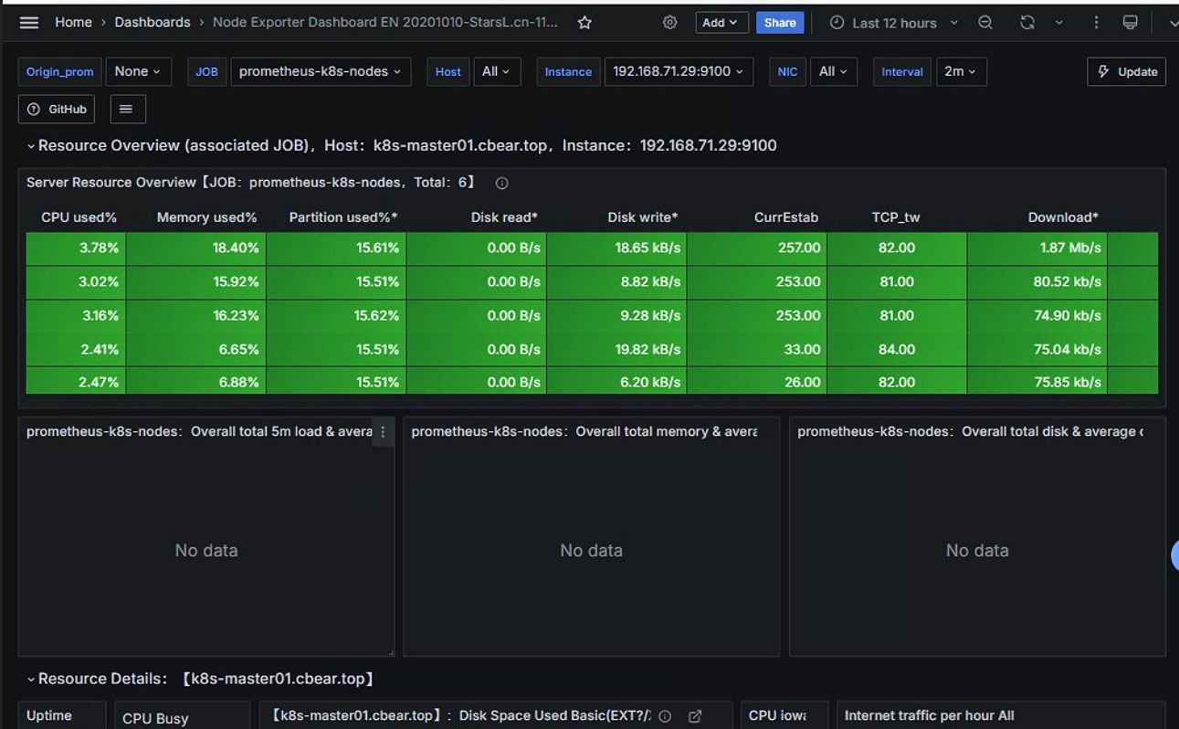Viewport: 1179px width, 729px height.
Task: Click the Update button
Action: [1126, 71]
